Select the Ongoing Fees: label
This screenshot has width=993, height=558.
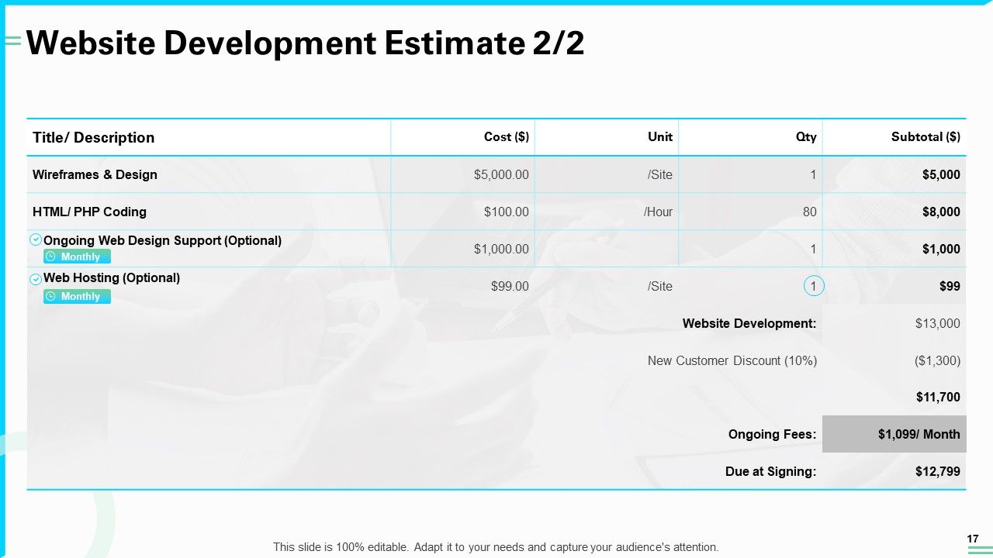(772, 434)
